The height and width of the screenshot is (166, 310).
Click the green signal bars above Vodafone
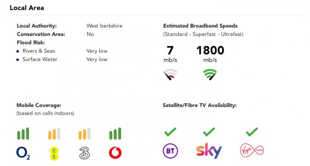click(x=115, y=134)
